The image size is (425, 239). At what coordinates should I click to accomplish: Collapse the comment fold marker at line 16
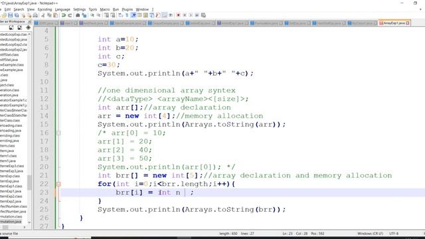(58, 133)
